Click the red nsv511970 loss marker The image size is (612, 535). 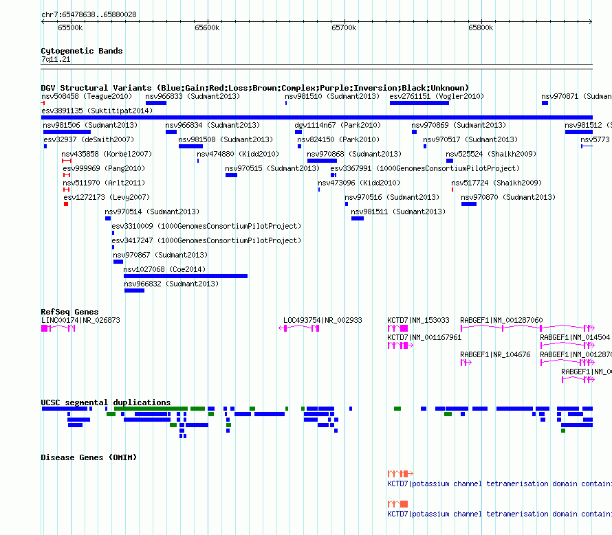[66, 190]
